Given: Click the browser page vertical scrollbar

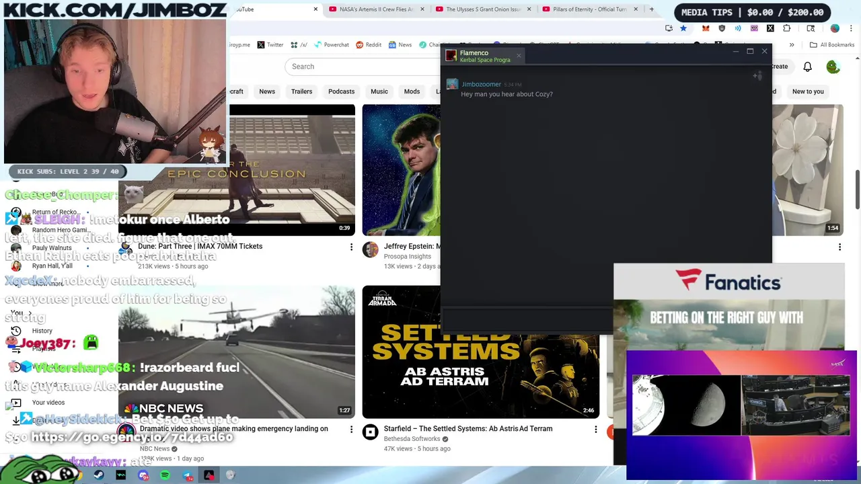Looking at the screenshot, I should click(x=857, y=190).
